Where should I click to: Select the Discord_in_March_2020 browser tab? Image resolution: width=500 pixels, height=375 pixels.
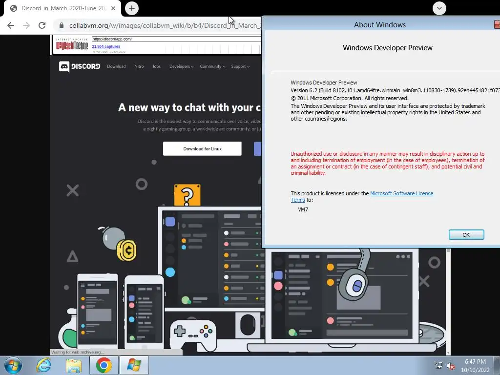point(63,8)
